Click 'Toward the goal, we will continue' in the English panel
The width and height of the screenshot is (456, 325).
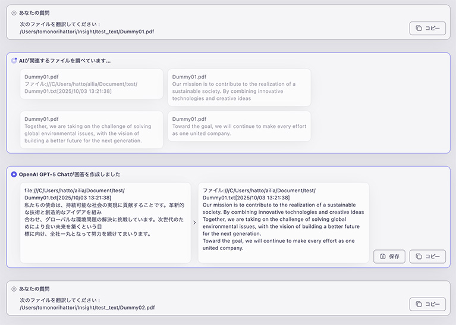tap(248, 241)
